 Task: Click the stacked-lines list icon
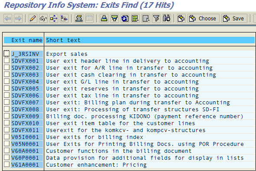[x=79, y=19]
